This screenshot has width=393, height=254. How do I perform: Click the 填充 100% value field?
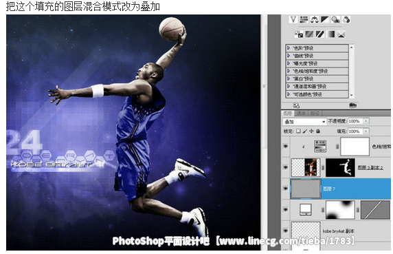[x=355, y=131]
